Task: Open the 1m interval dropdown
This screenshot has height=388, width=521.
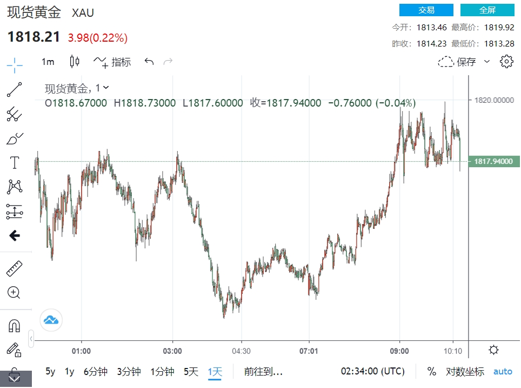Action: (48, 62)
